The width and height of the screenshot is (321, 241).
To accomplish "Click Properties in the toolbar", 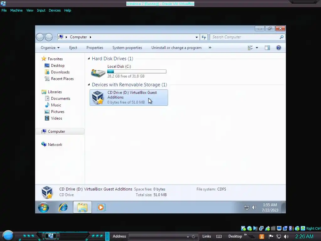I will (x=95, y=48).
